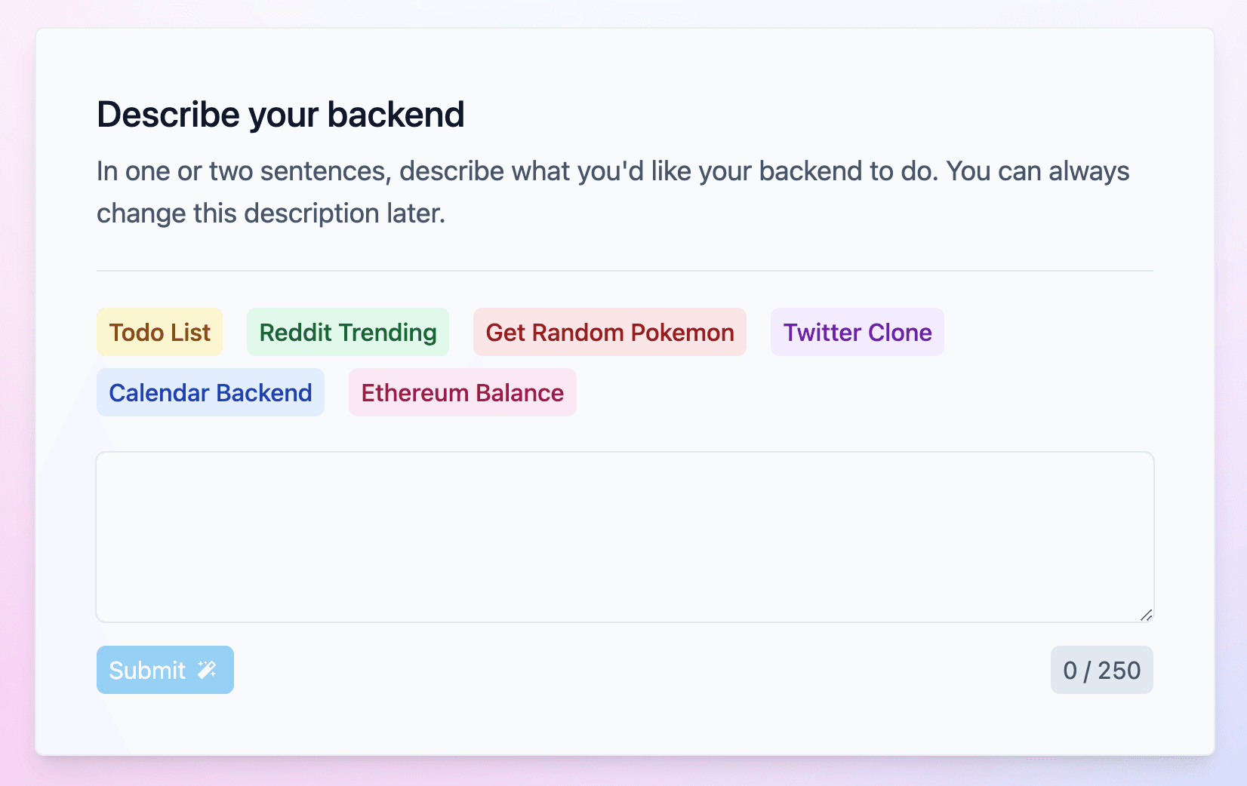1247x786 pixels.
Task: Click the instruction text below the heading
Action: [611, 191]
